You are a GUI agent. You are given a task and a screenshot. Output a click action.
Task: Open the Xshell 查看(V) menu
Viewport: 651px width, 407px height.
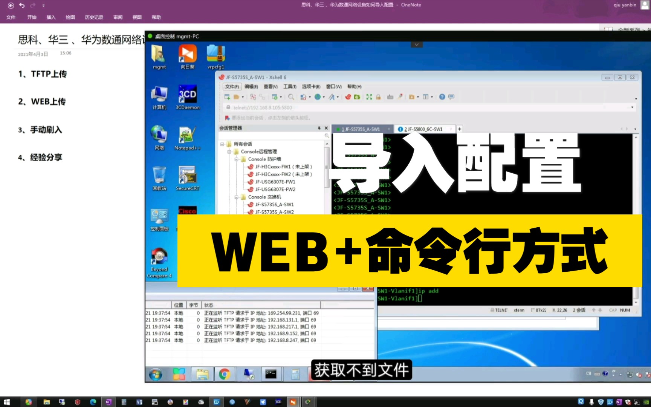270,87
